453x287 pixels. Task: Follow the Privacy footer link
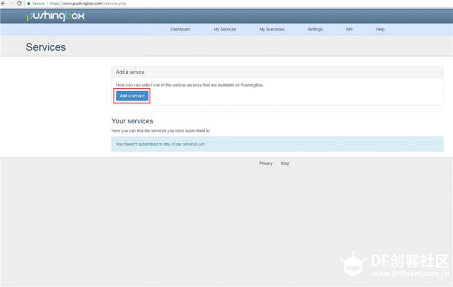(266, 163)
